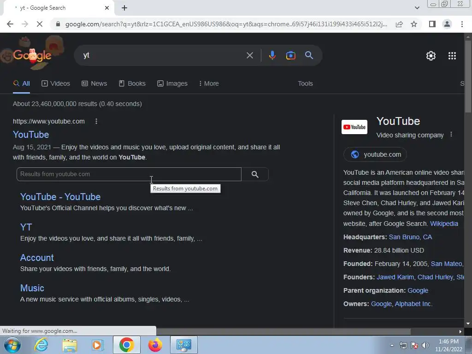This screenshot has width=472, height=354.
Task: View site information via the padlock icon
Action: [58, 24]
